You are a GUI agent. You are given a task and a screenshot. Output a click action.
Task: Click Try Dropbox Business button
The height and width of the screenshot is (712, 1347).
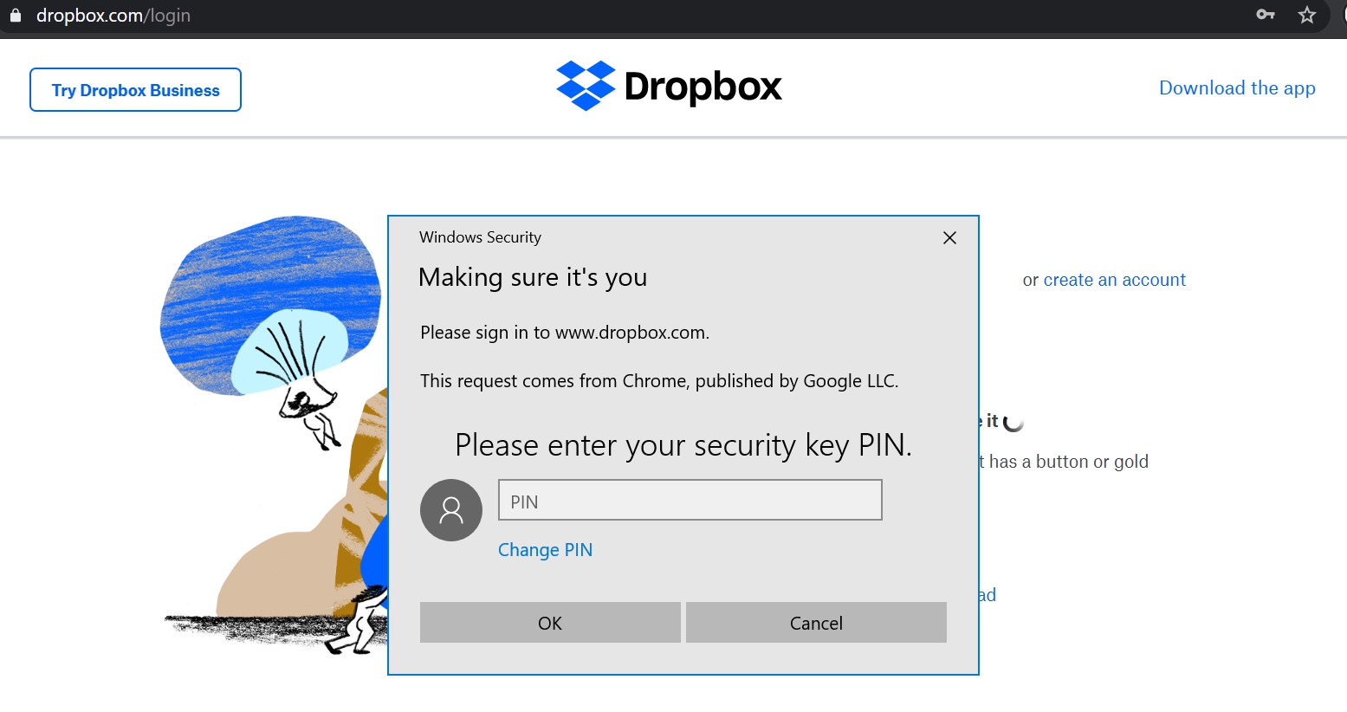(135, 90)
